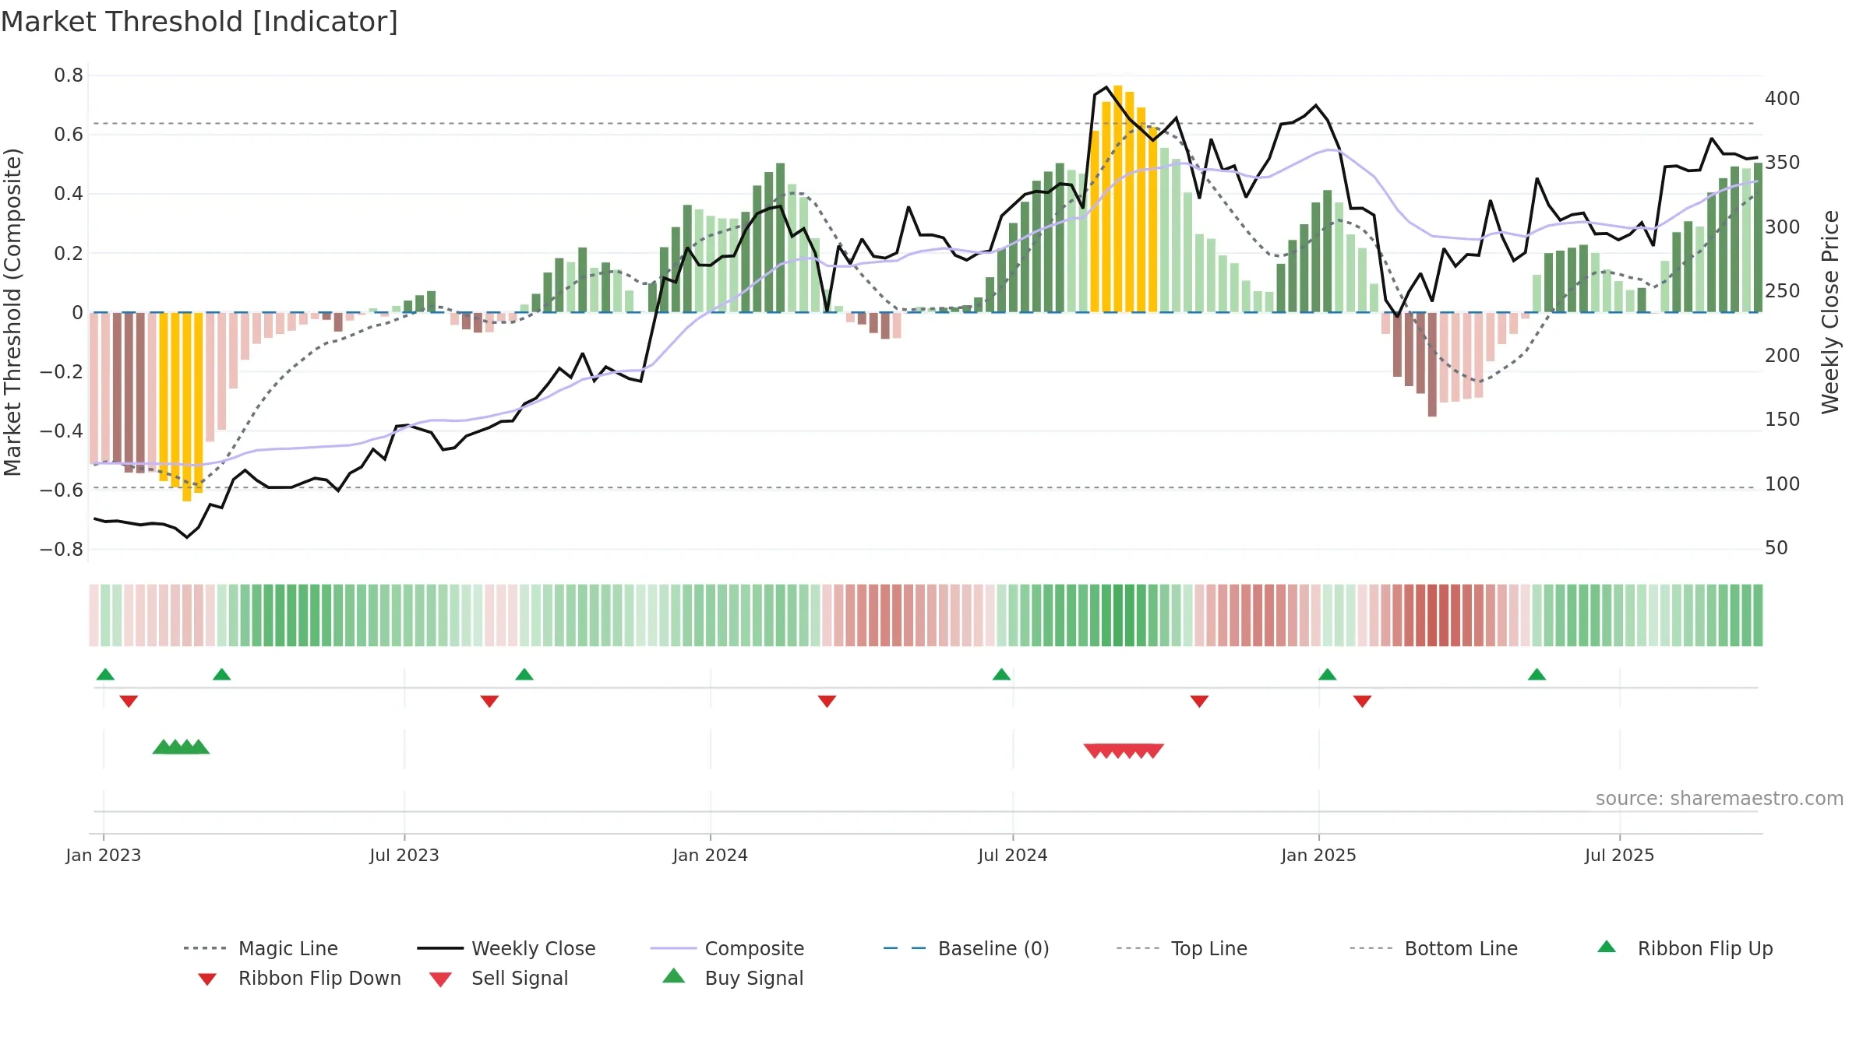Click the Sell Signal triangle cluster in August 2024
This screenshot has height=1051, width=1870.
point(1124,750)
